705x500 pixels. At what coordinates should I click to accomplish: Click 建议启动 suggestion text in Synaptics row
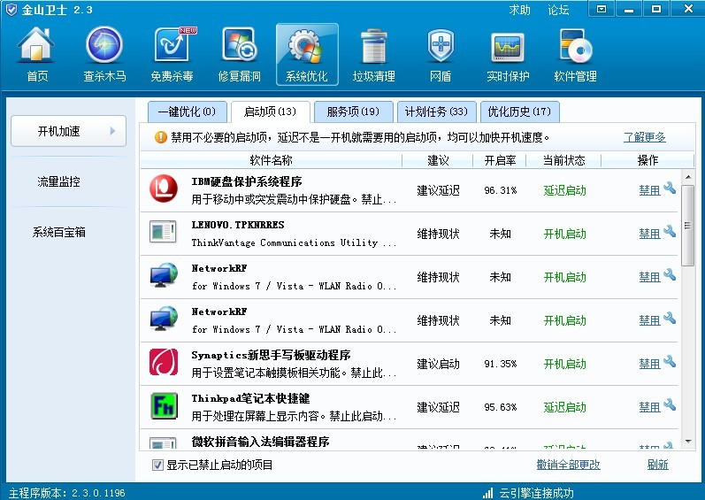pos(438,364)
